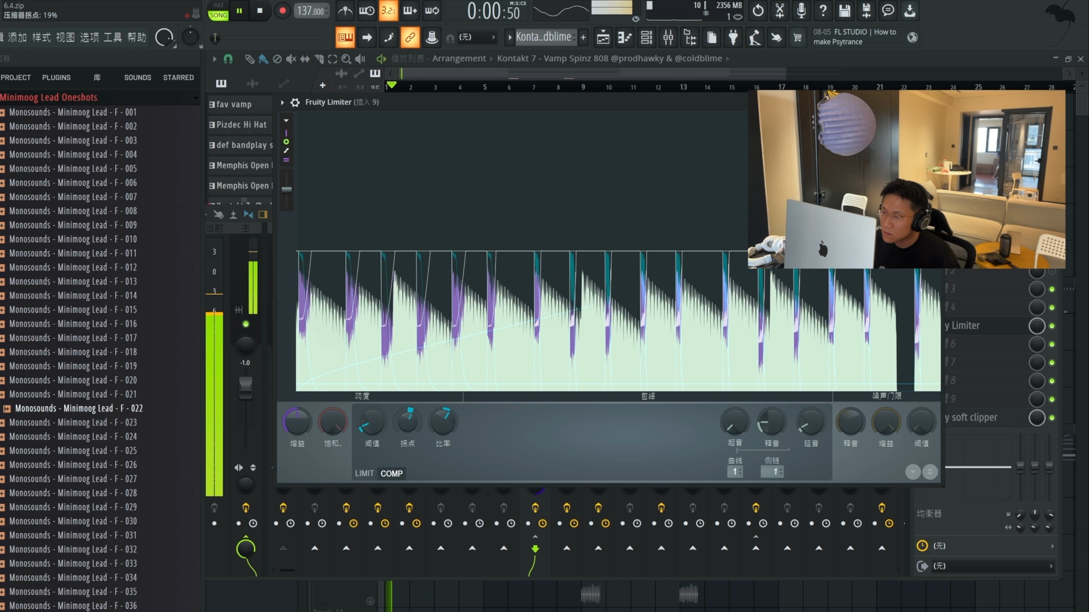Open the channel rack icon
Image resolution: width=1089 pixels, height=612 pixels.
tap(646, 37)
